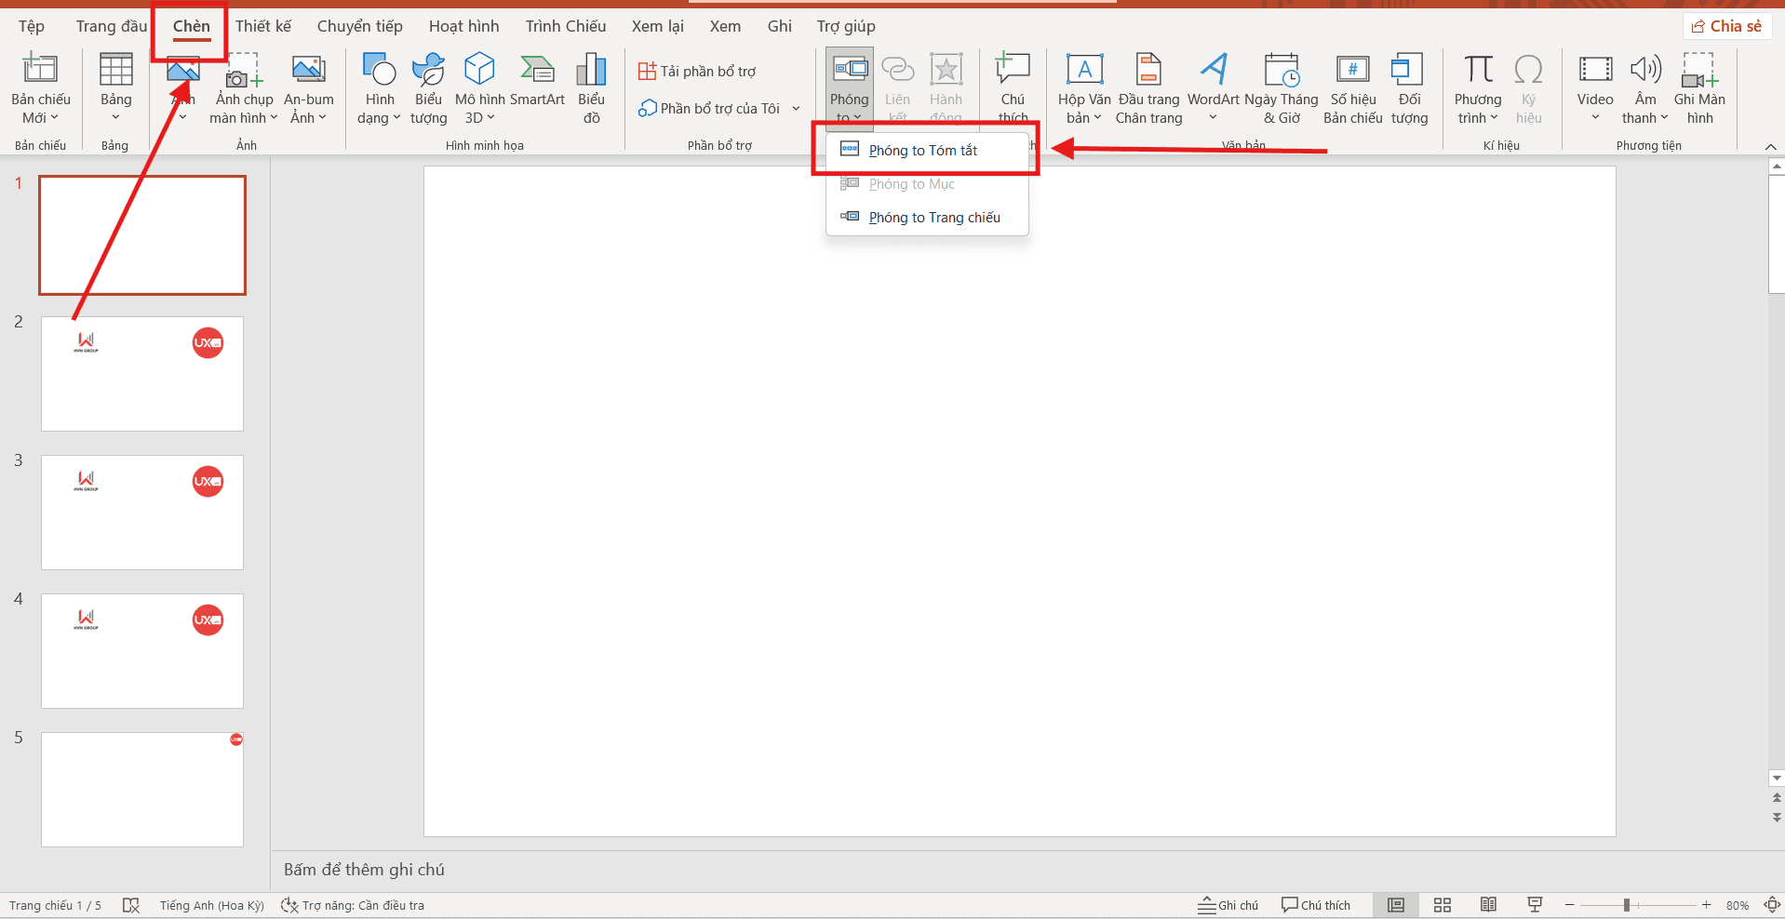This screenshot has width=1785, height=919.
Task: Open the Bản chiếu Mới dropdown
Action: (x=40, y=88)
